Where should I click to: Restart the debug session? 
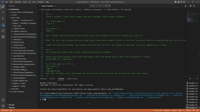tap(106, 6)
